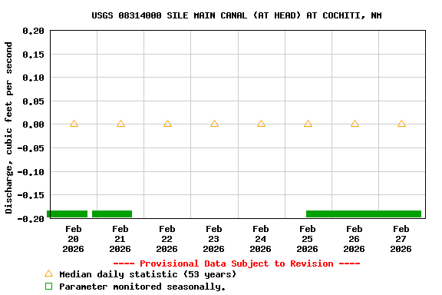Viewport: 442px width, 295px height.
Task: Click the Feb 24 2026 date label
Action: [x=260, y=239]
